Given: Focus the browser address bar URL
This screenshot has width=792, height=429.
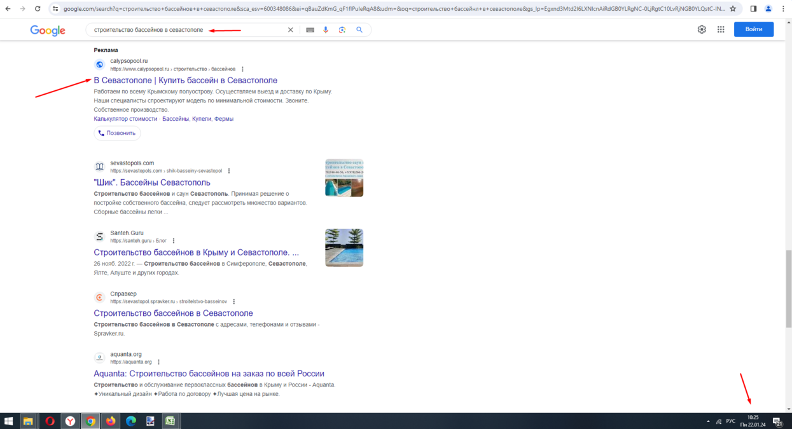Looking at the screenshot, I should pyautogui.click(x=394, y=9).
